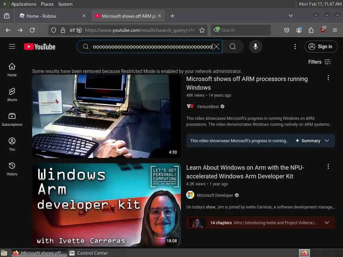Switch to Control Center in taskbar
Image resolution: width=343 pixels, height=257 pixels.
pyautogui.click(x=89, y=253)
